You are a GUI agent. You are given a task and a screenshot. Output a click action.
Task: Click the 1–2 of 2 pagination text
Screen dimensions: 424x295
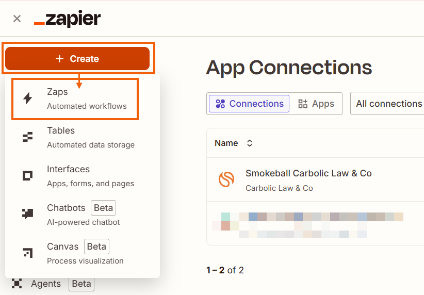tap(225, 270)
